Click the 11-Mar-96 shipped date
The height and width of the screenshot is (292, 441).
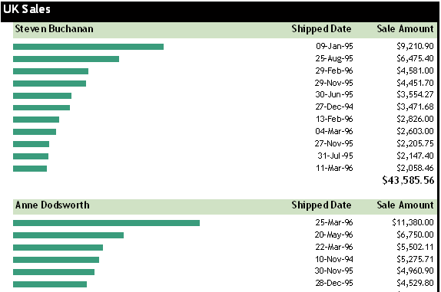(x=334, y=168)
